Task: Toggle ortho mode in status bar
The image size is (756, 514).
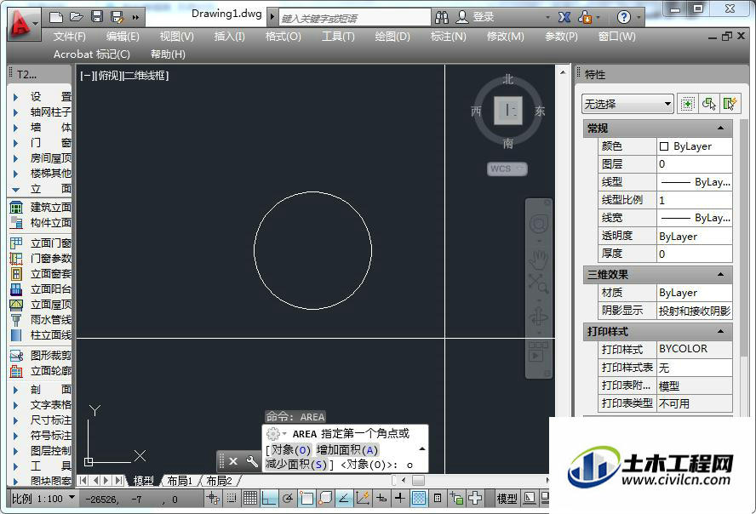Action: (268, 498)
